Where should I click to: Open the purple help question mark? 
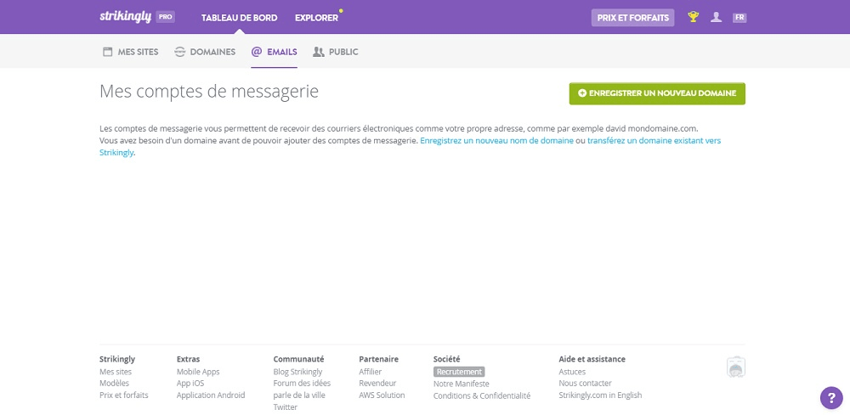[x=831, y=398]
